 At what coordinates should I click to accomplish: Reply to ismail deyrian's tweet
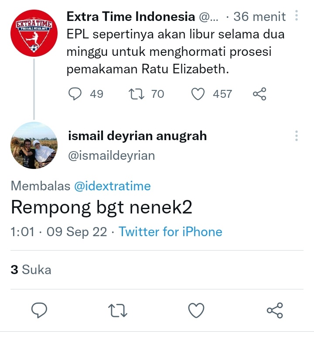(39, 310)
